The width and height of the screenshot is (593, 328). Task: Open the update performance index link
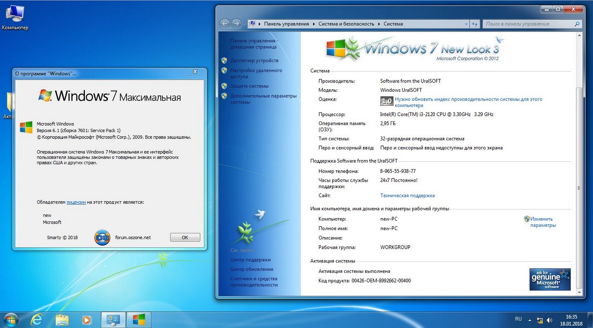click(468, 102)
